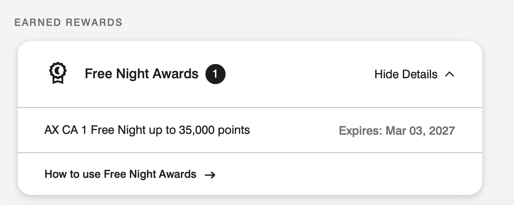Click the Mar 03, 2027 expiry date
The height and width of the screenshot is (205, 514).
pyautogui.click(x=420, y=131)
